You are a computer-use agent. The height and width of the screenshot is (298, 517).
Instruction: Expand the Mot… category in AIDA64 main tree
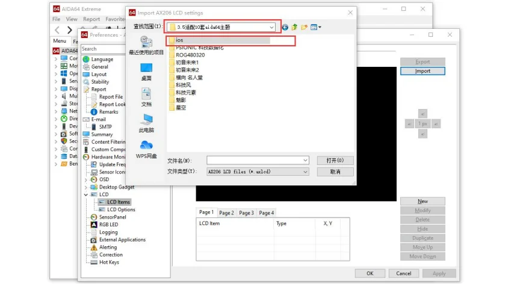tap(56, 66)
